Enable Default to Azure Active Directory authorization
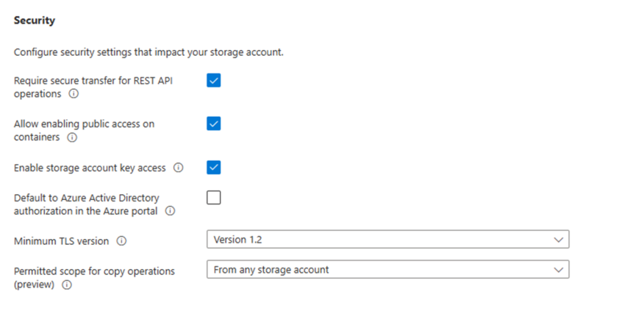 point(214,198)
